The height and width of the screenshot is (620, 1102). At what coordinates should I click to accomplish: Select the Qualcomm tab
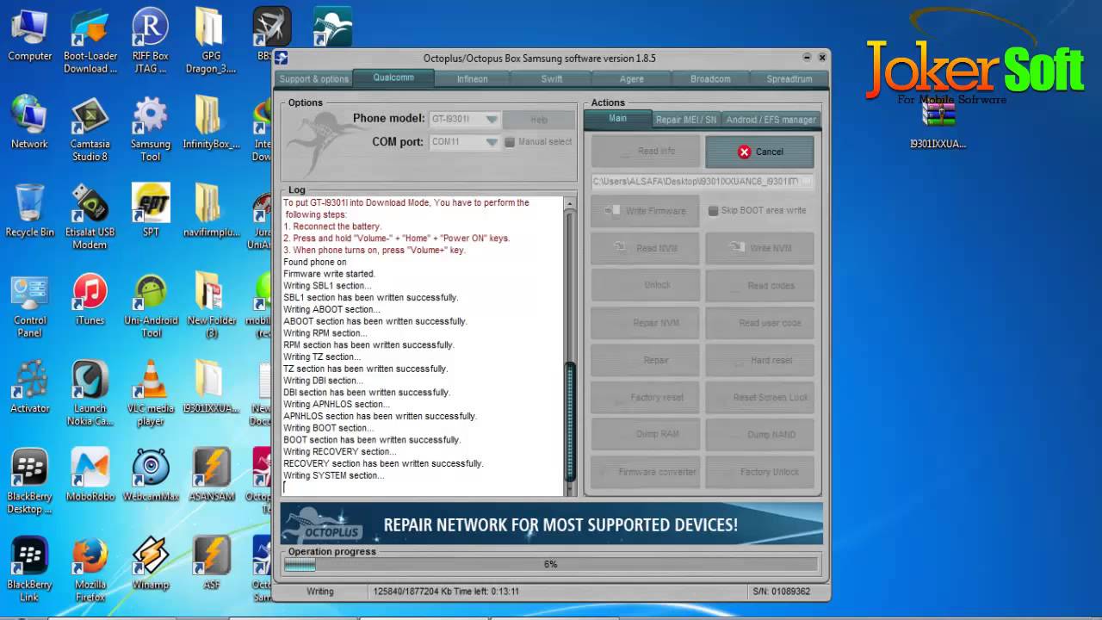(393, 77)
